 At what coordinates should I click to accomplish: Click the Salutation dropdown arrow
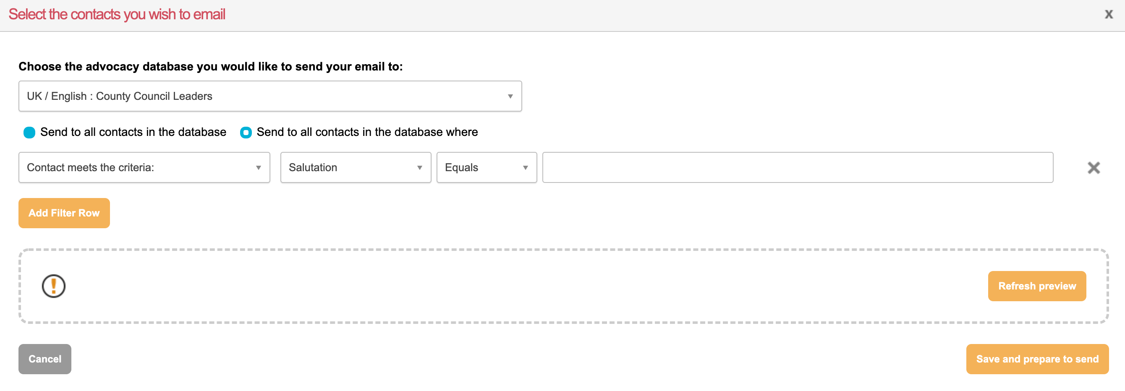click(419, 167)
